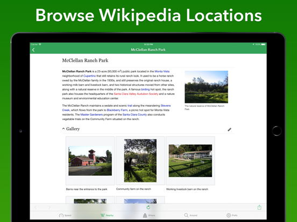Open the barns near the entrance gallery photo
The image size is (297, 222).
(90, 161)
